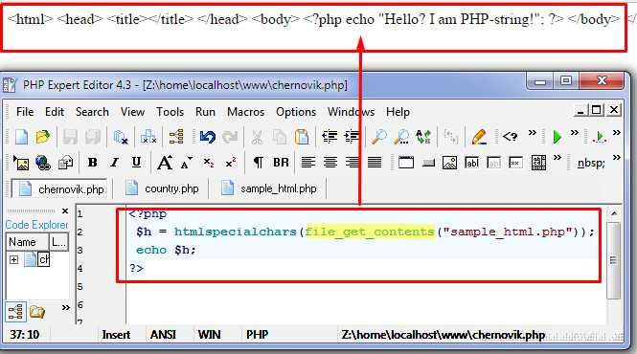
Task: Insert a form with the window icon
Action: pos(406,163)
